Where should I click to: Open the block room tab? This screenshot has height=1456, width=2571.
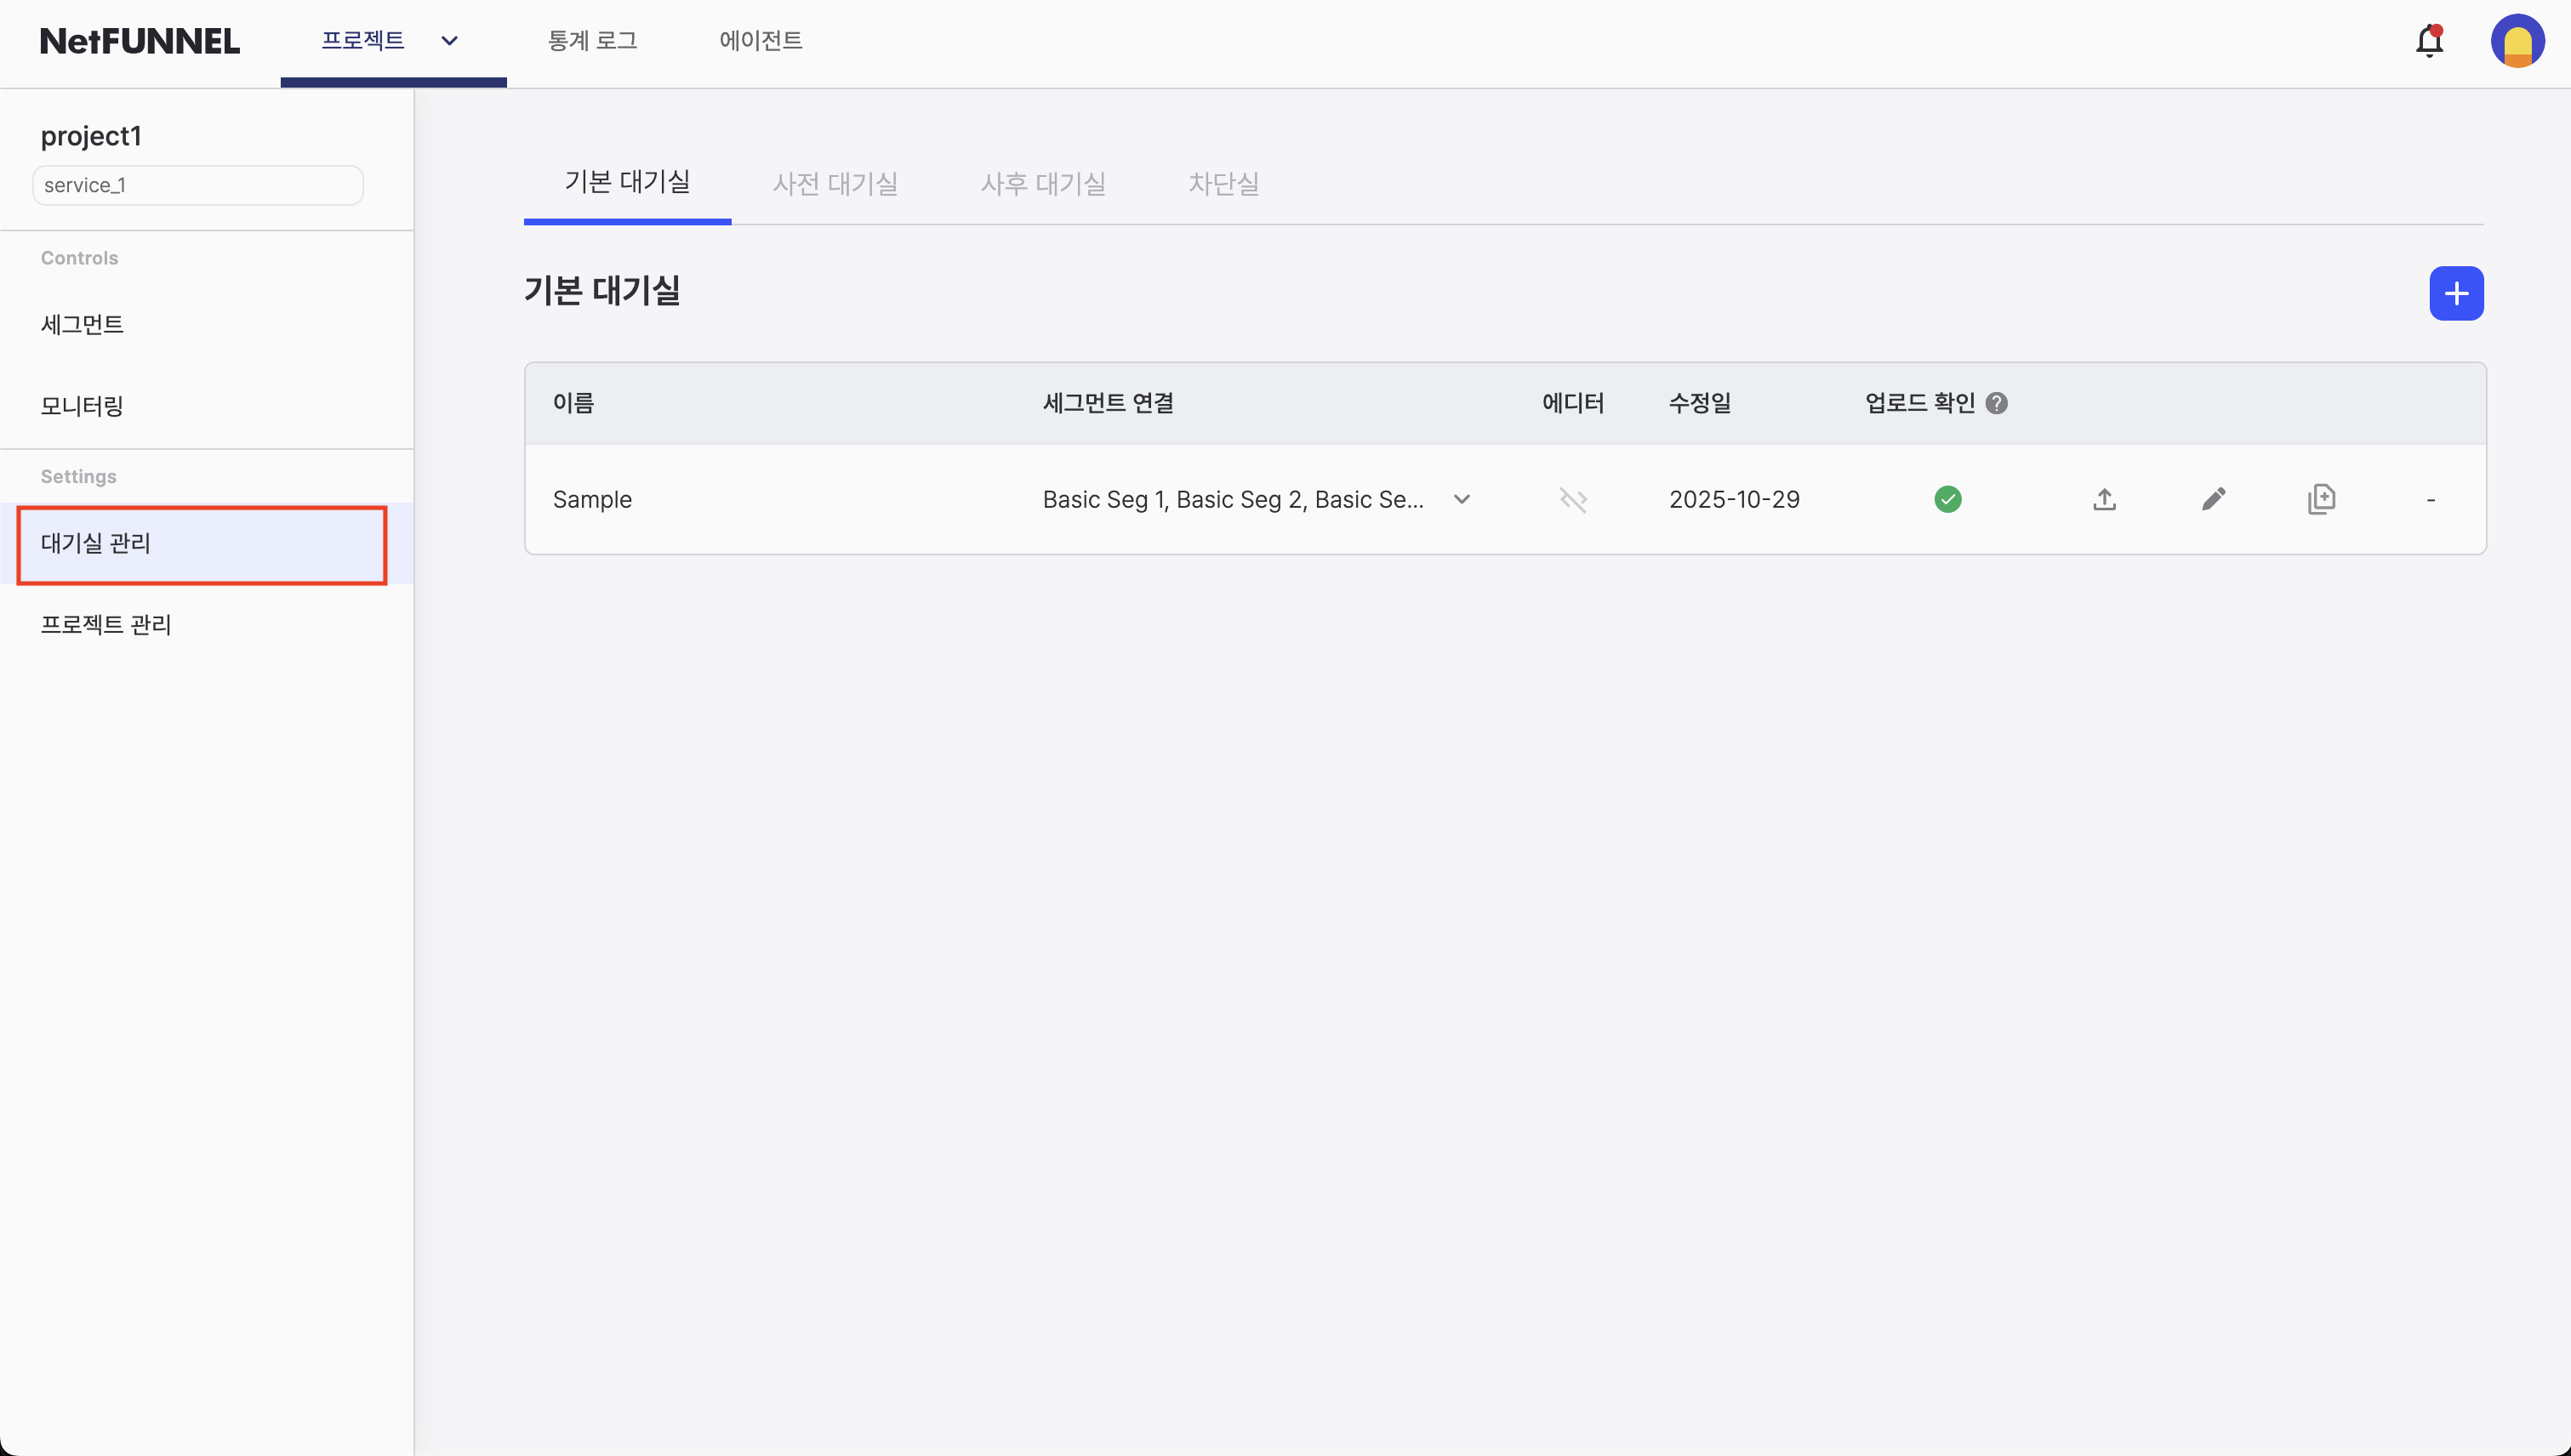tap(1223, 184)
